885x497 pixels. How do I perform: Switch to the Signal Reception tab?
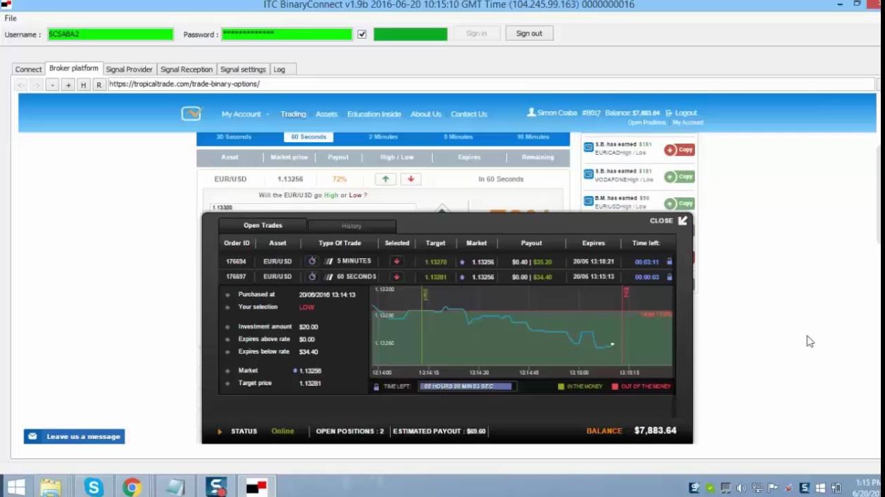coord(186,69)
